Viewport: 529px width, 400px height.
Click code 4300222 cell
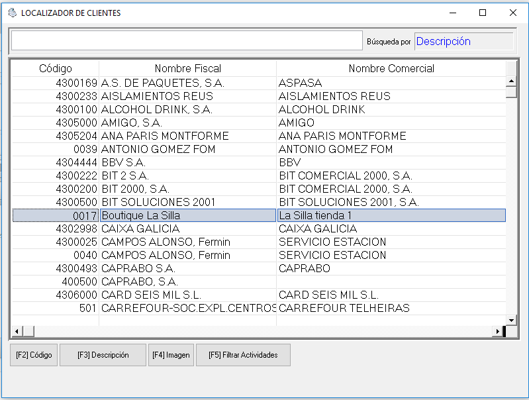(x=56, y=175)
